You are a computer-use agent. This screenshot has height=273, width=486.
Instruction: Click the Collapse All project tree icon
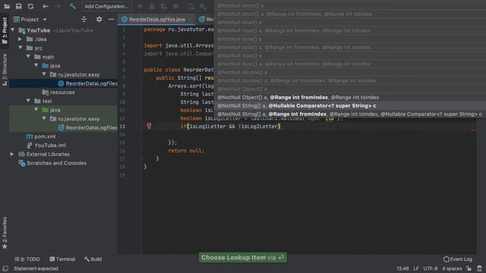84,19
